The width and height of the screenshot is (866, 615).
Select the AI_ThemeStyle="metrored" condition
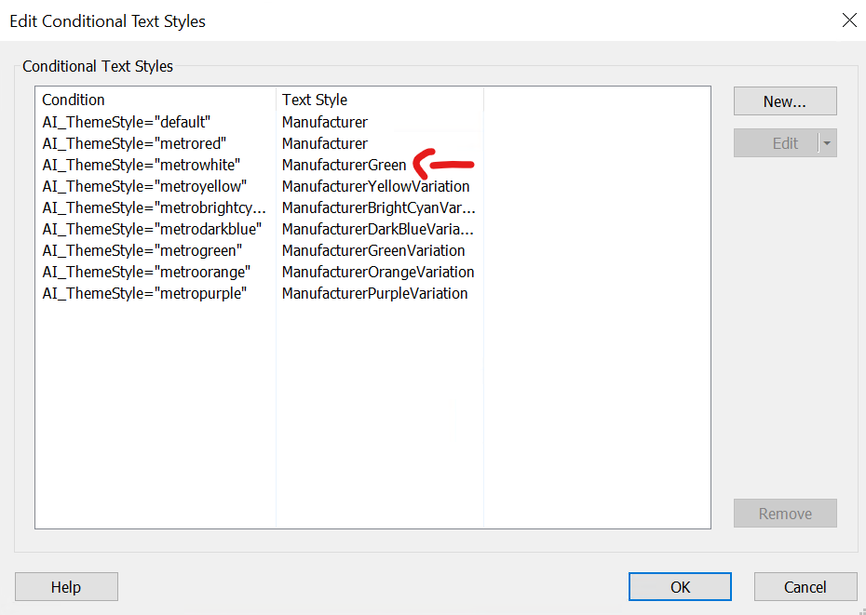pyautogui.click(x=132, y=143)
